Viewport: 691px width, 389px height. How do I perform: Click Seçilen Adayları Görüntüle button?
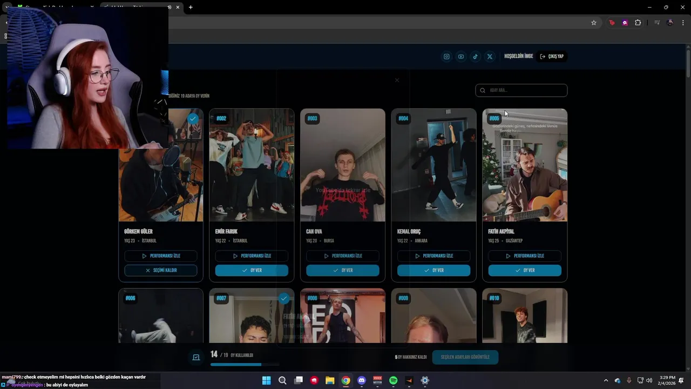(465, 357)
